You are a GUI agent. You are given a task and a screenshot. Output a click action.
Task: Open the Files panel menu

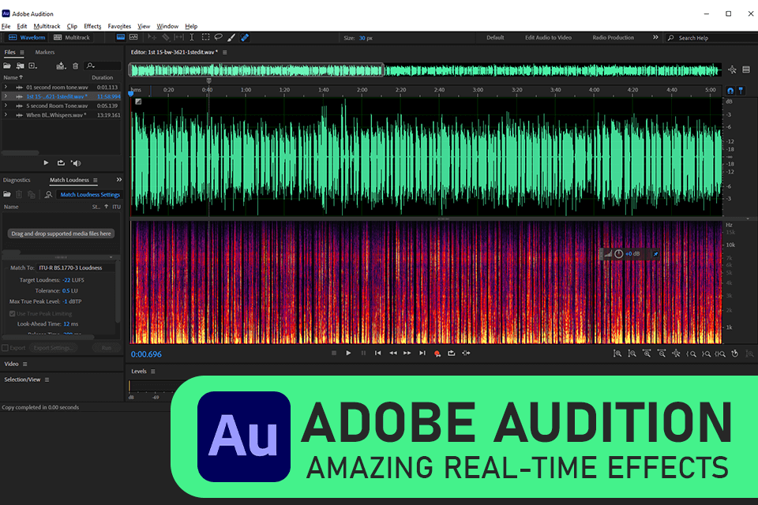tap(22, 52)
